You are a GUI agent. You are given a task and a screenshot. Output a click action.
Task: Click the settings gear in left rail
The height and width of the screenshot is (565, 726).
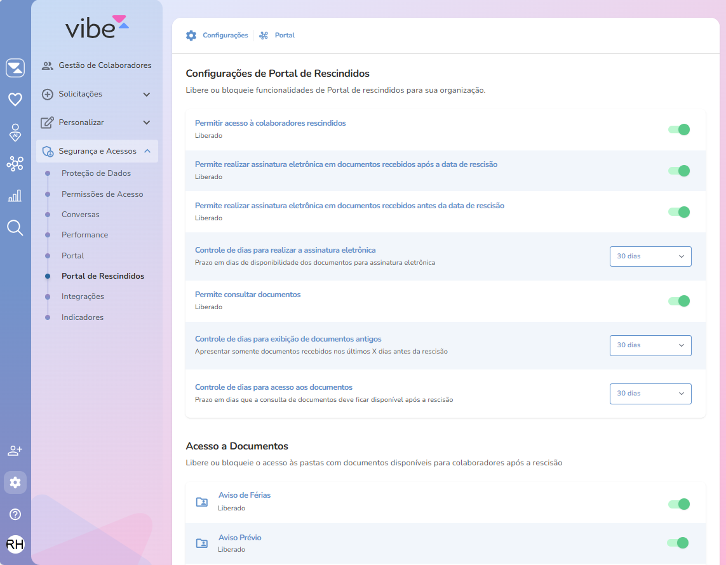(x=15, y=482)
